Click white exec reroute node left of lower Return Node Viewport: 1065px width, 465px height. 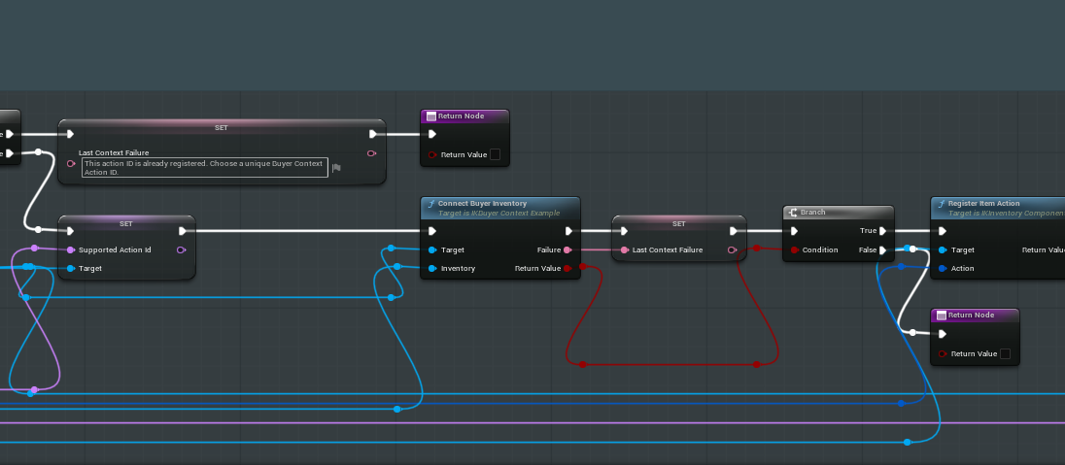[912, 332]
